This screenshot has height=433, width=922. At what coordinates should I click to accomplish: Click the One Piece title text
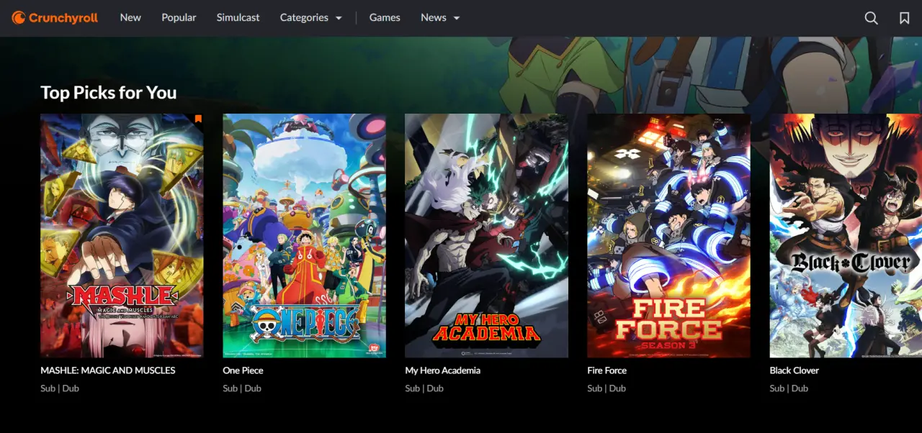(x=243, y=370)
